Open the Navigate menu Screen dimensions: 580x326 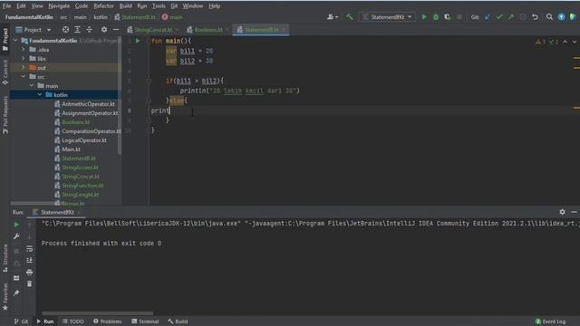click(59, 6)
